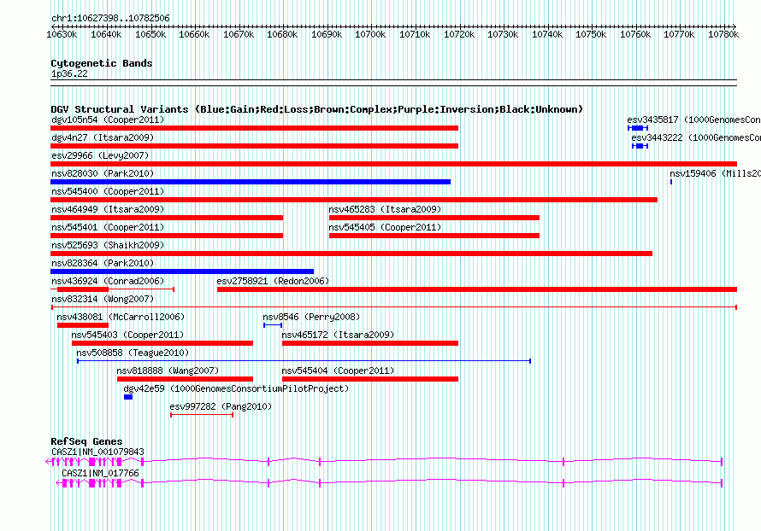Click the 10700k ruler tick label
Screen dimensions: 761x531
coord(370,34)
